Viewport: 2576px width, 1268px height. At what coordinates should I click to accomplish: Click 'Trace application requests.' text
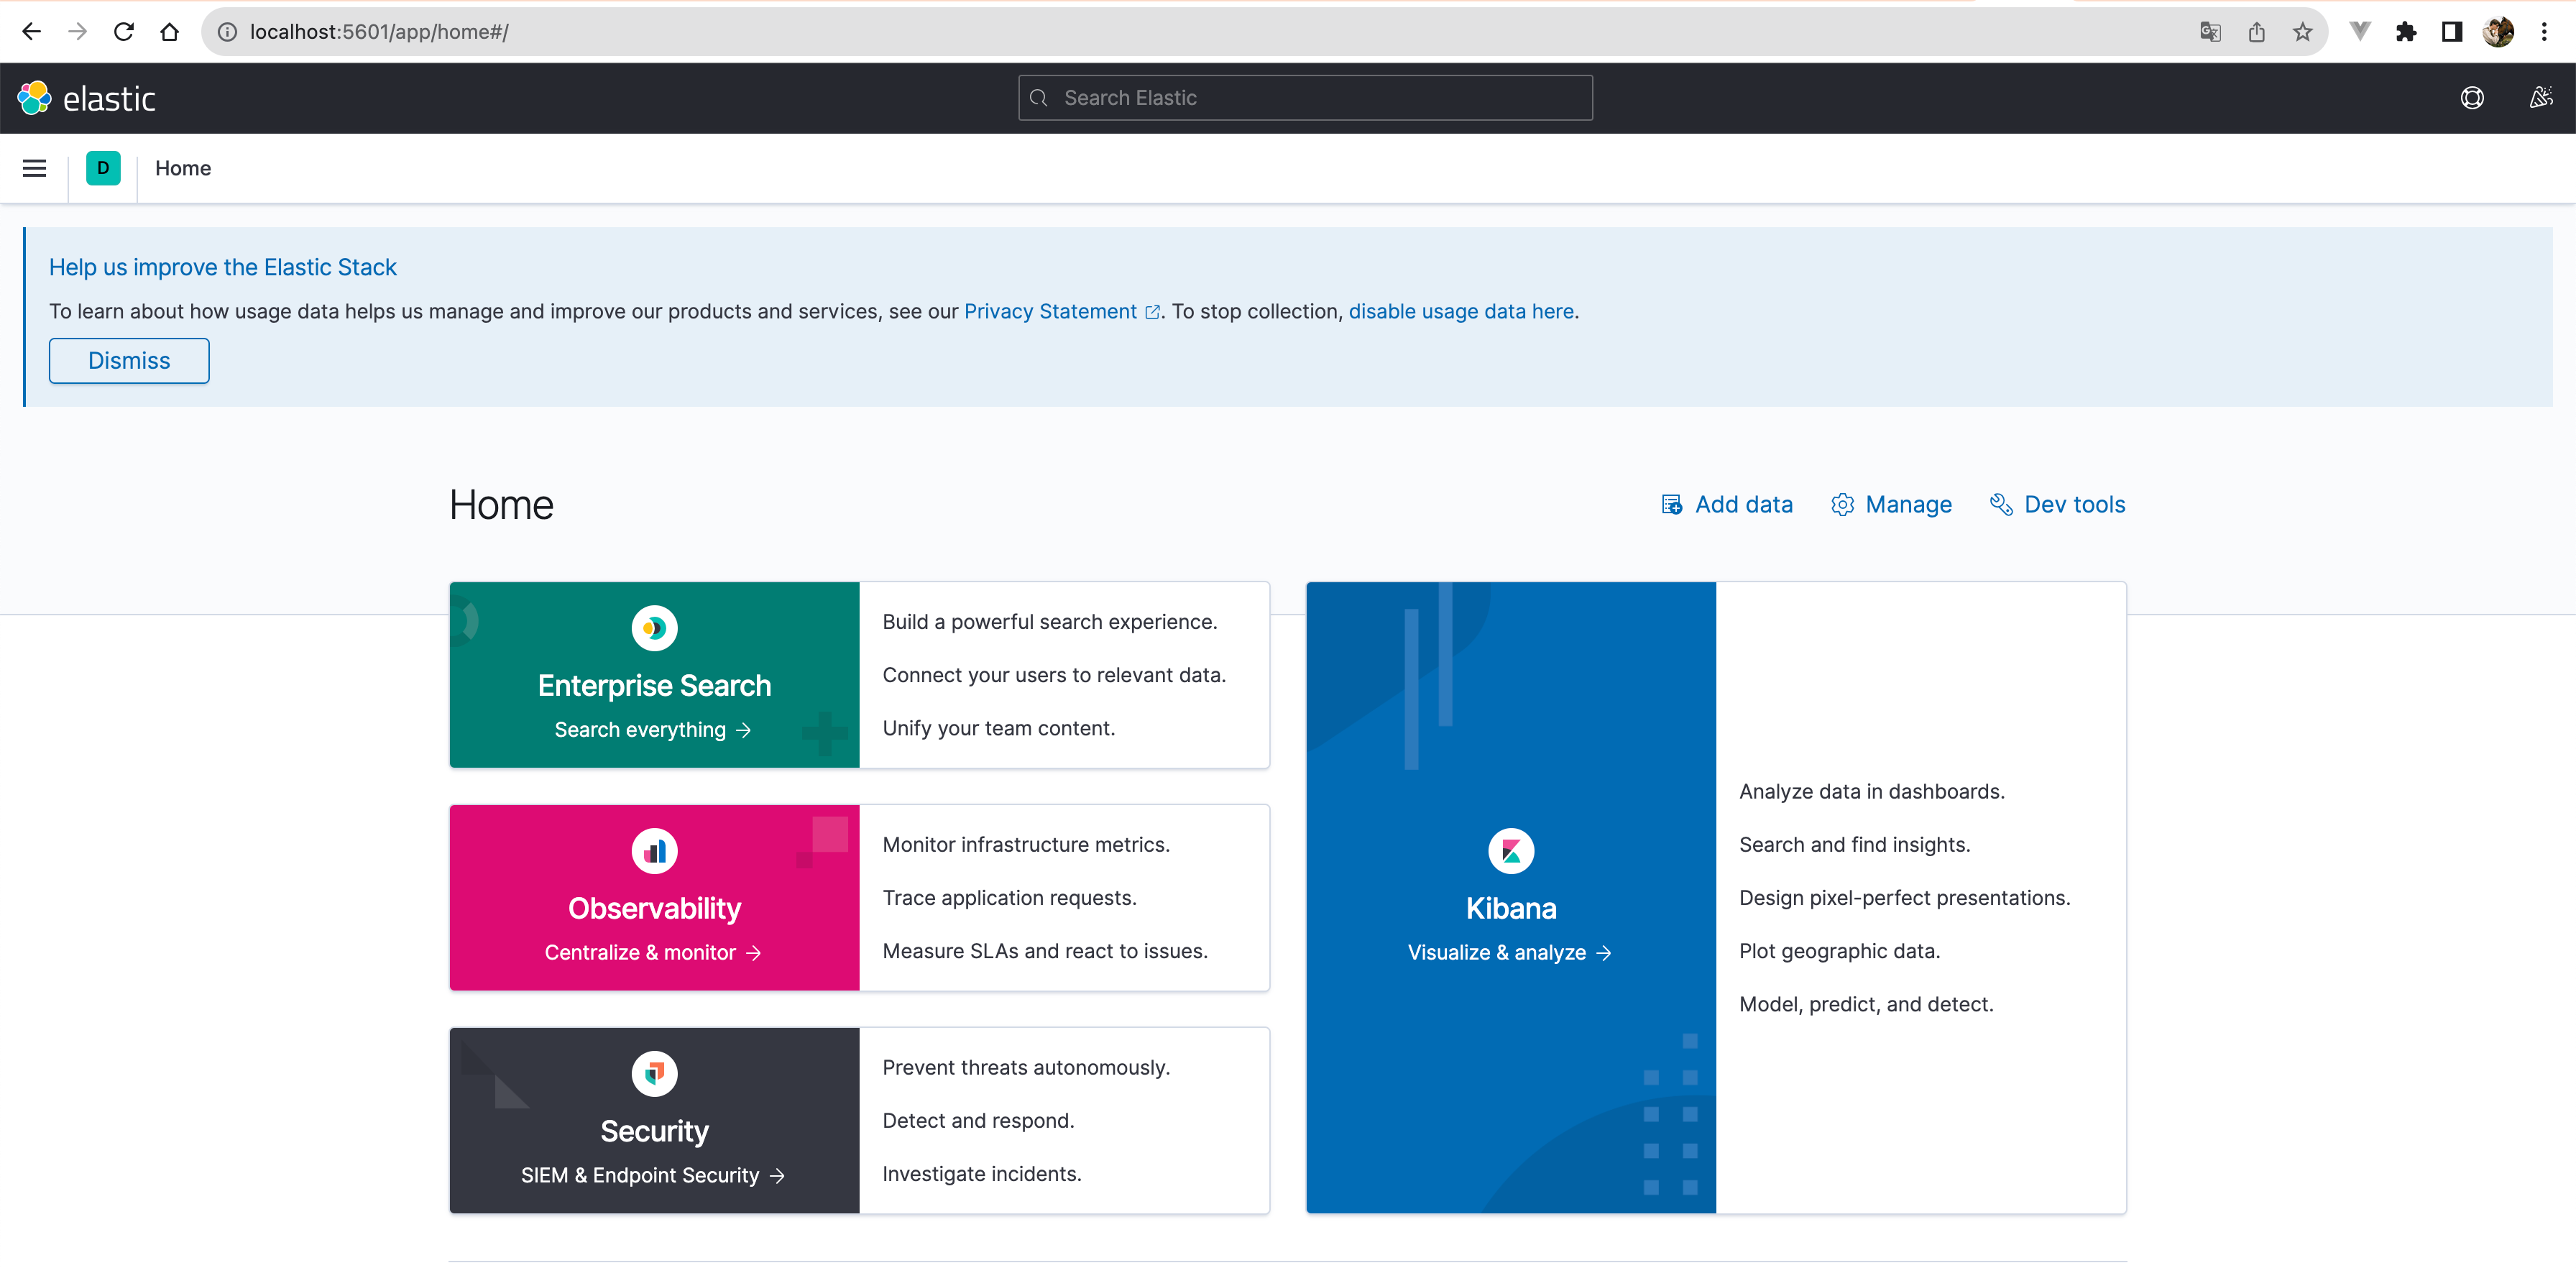1009,898
